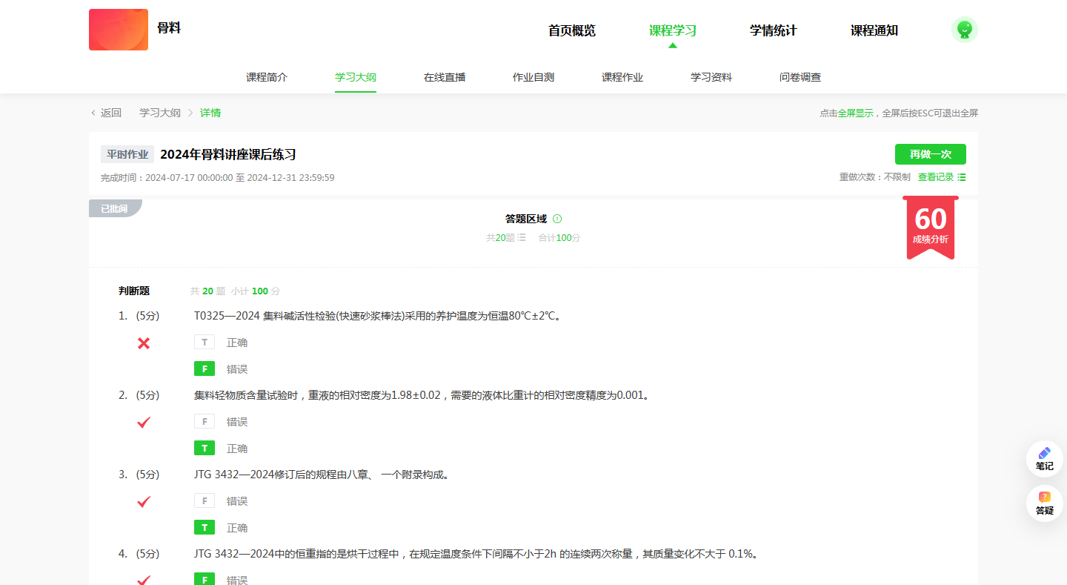Click the 骨料 course logo thumbnail
The width and height of the screenshot is (1067, 585).
(119, 30)
